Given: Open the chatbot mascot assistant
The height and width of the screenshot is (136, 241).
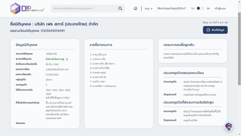Looking at the screenshot, I should [x=229, y=127].
